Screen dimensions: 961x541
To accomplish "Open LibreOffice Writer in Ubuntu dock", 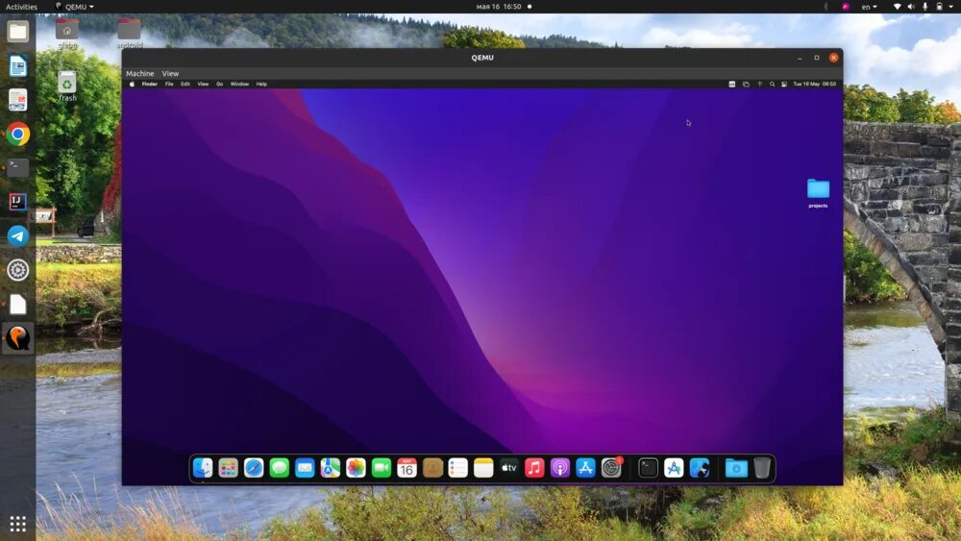I will 17,65.
